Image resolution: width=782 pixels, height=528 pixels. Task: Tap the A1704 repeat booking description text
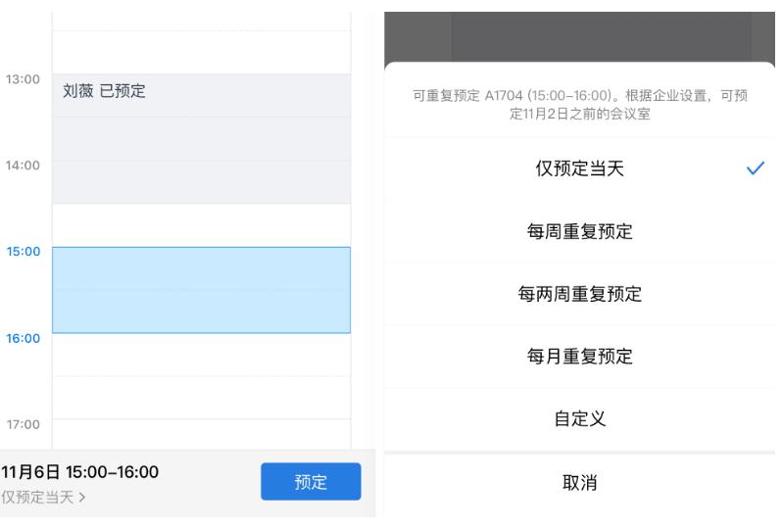[579, 105]
